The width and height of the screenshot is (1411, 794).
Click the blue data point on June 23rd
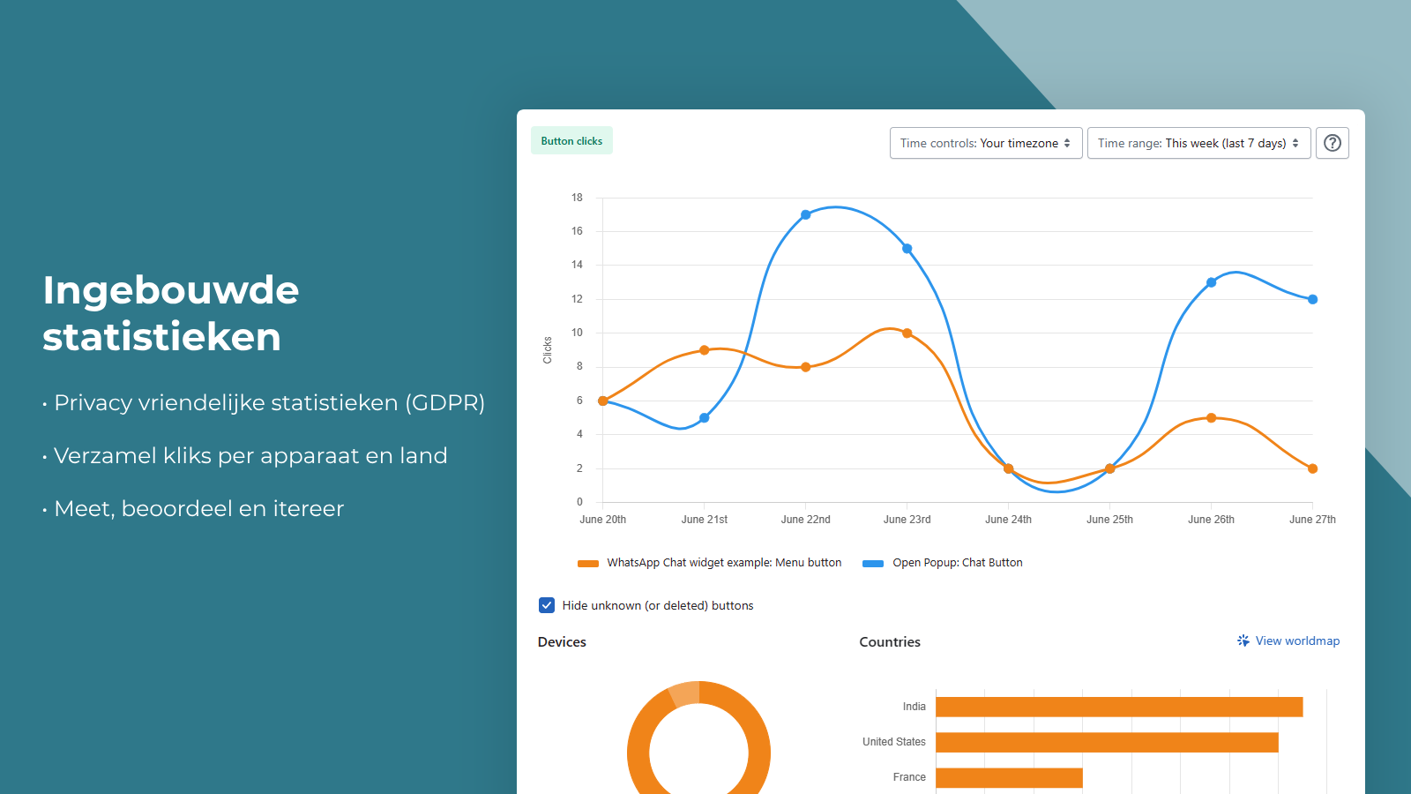907,249
